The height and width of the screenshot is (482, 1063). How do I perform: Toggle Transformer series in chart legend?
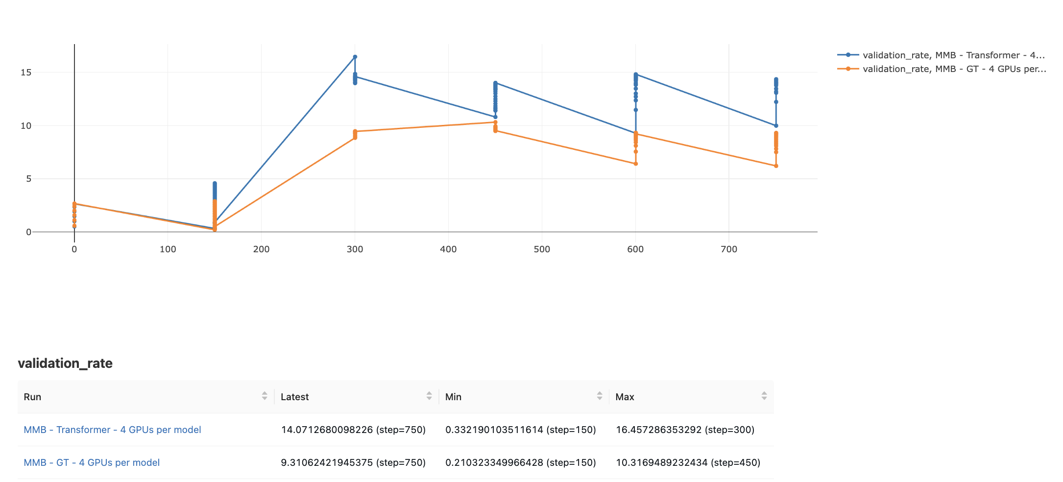pyautogui.click(x=941, y=55)
